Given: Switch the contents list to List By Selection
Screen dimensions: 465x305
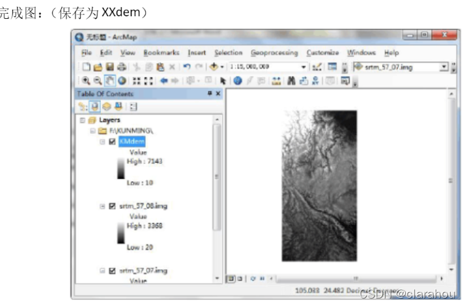Looking at the screenshot, I should (119, 106).
